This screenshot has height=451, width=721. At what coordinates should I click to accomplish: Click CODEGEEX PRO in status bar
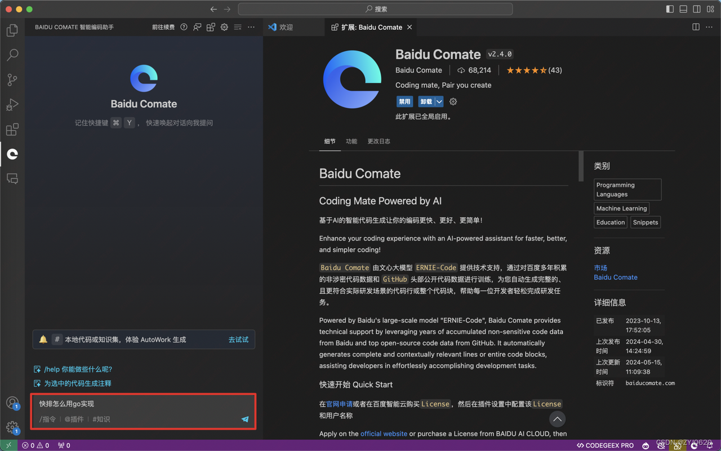point(605,445)
